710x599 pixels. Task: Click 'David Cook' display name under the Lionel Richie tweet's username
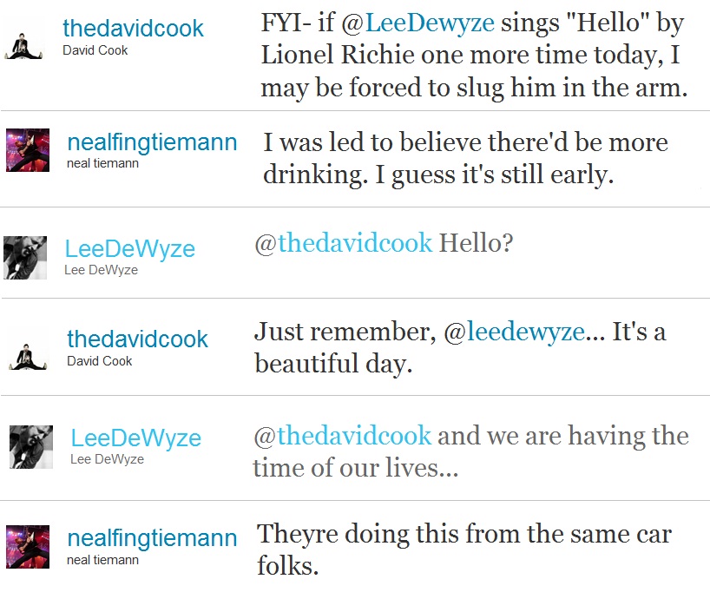tap(95, 50)
